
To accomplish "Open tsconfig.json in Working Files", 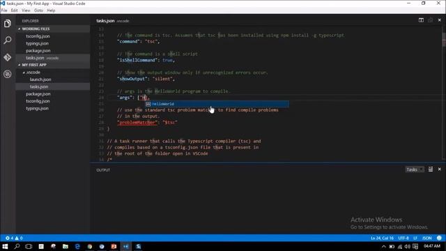I will pos(38,36).
